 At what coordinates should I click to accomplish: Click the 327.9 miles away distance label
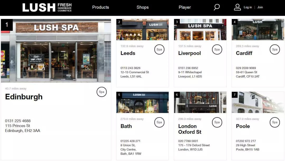tap(248, 119)
